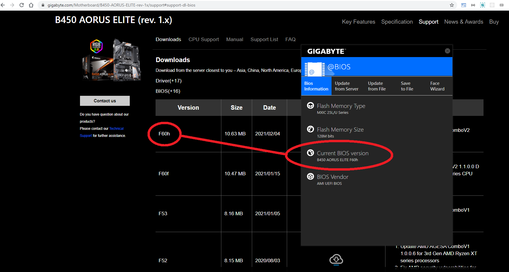Click the Date column header
The width and height of the screenshot is (509, 272).
[x=269, y=108]
